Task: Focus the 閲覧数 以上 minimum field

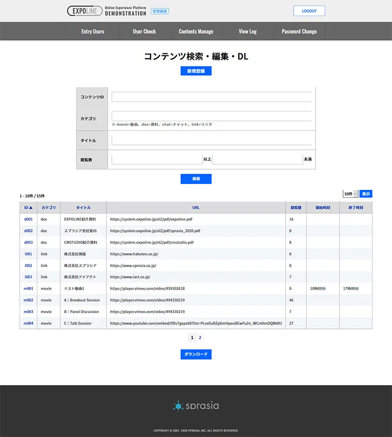Action: coord(157,159)
